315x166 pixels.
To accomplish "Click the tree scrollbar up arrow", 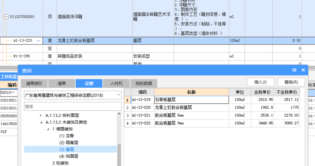I will 119,114.
